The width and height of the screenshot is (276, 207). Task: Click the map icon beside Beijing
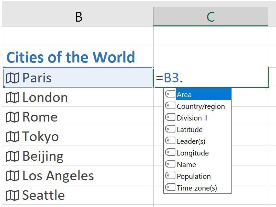(12, 156)
